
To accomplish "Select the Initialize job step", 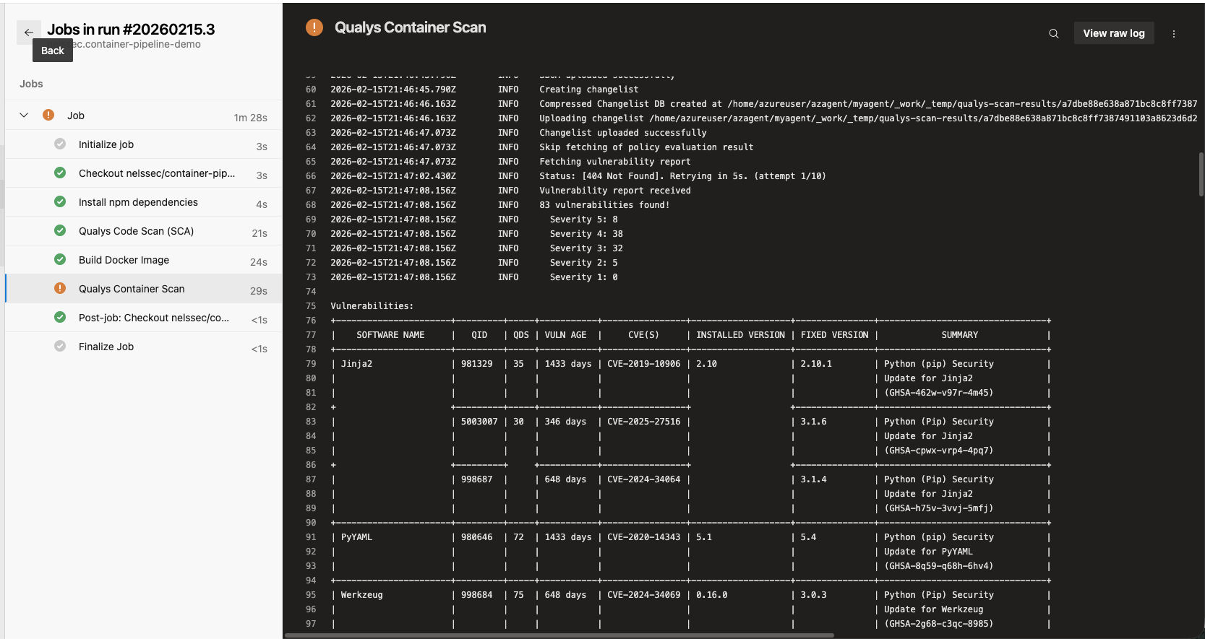I will pos(143,144).
